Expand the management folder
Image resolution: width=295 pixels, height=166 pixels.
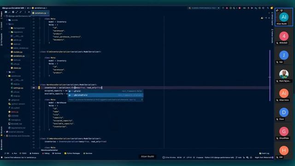[x=9, y=28]
